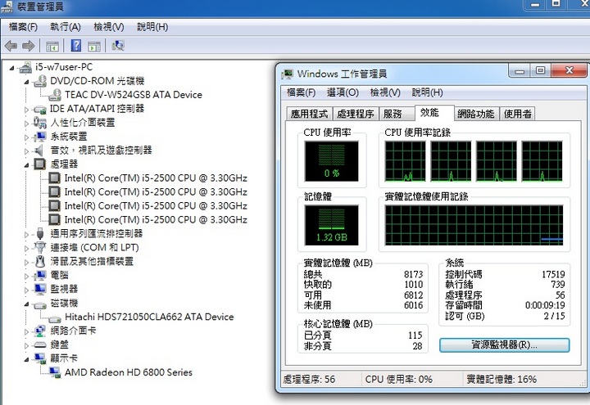
Task: Select the DVD/CD-ROM 光碟機 drive icon
Action: 40,81
